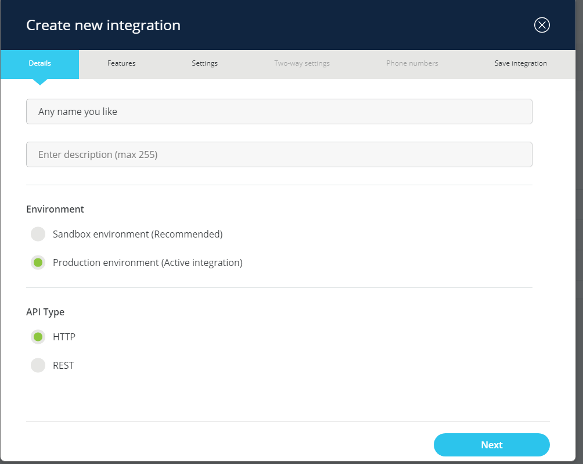583x464 pixels.
Task: Go to the Settings tab
Action: (x=204, y=63)
